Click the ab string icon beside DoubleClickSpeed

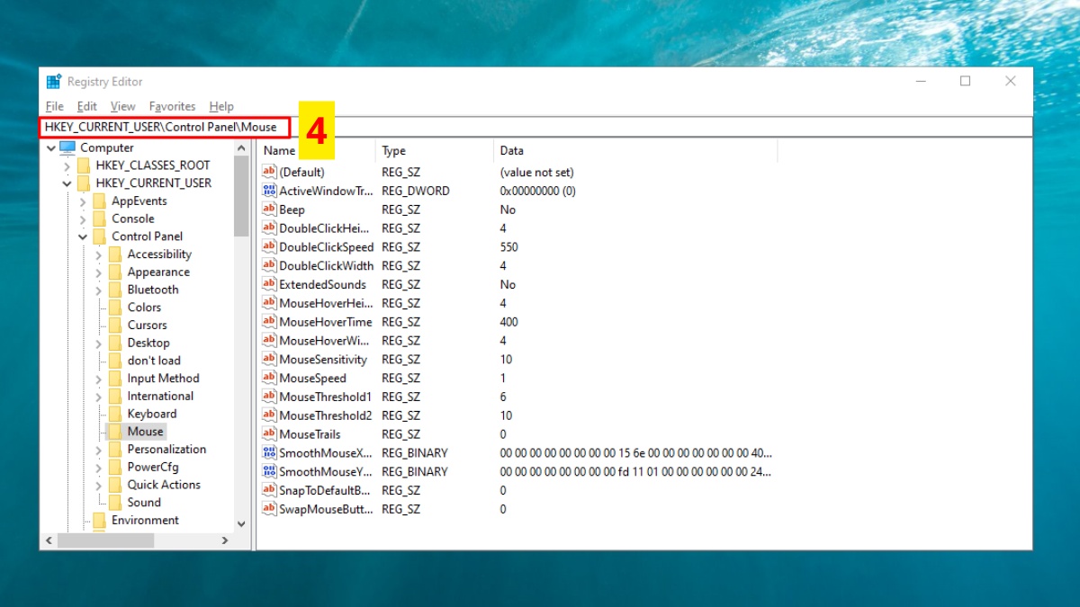[x=268, y=246]
